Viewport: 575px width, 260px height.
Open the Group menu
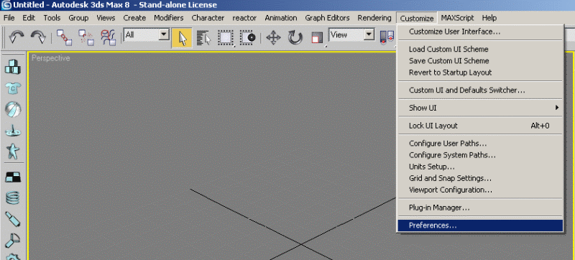point(78,18)
